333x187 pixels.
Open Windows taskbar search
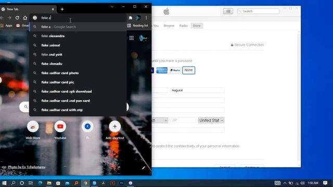click(13, 183)
